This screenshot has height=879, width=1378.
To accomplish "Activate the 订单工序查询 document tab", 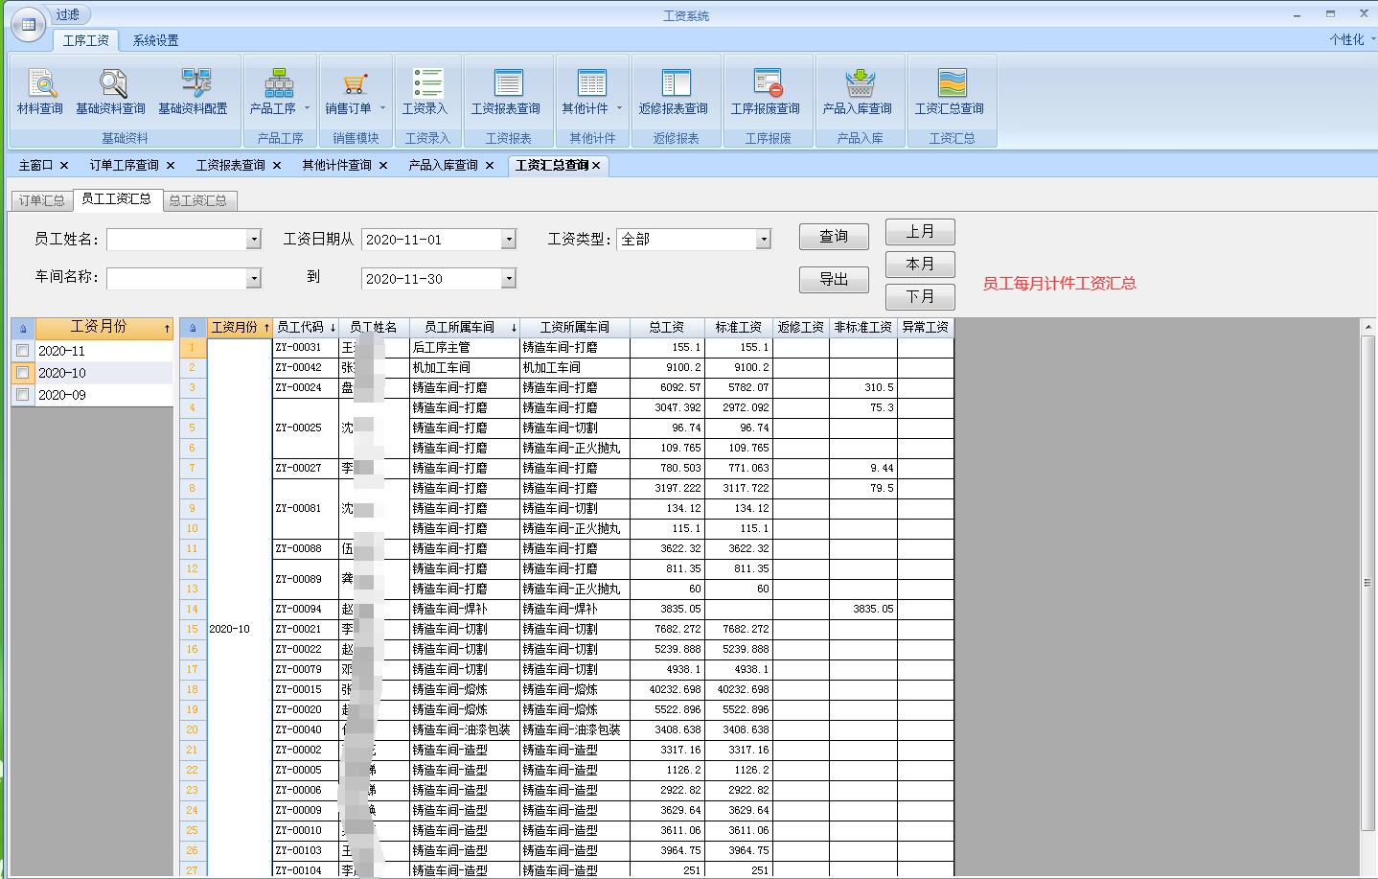I will pos(125,165).
